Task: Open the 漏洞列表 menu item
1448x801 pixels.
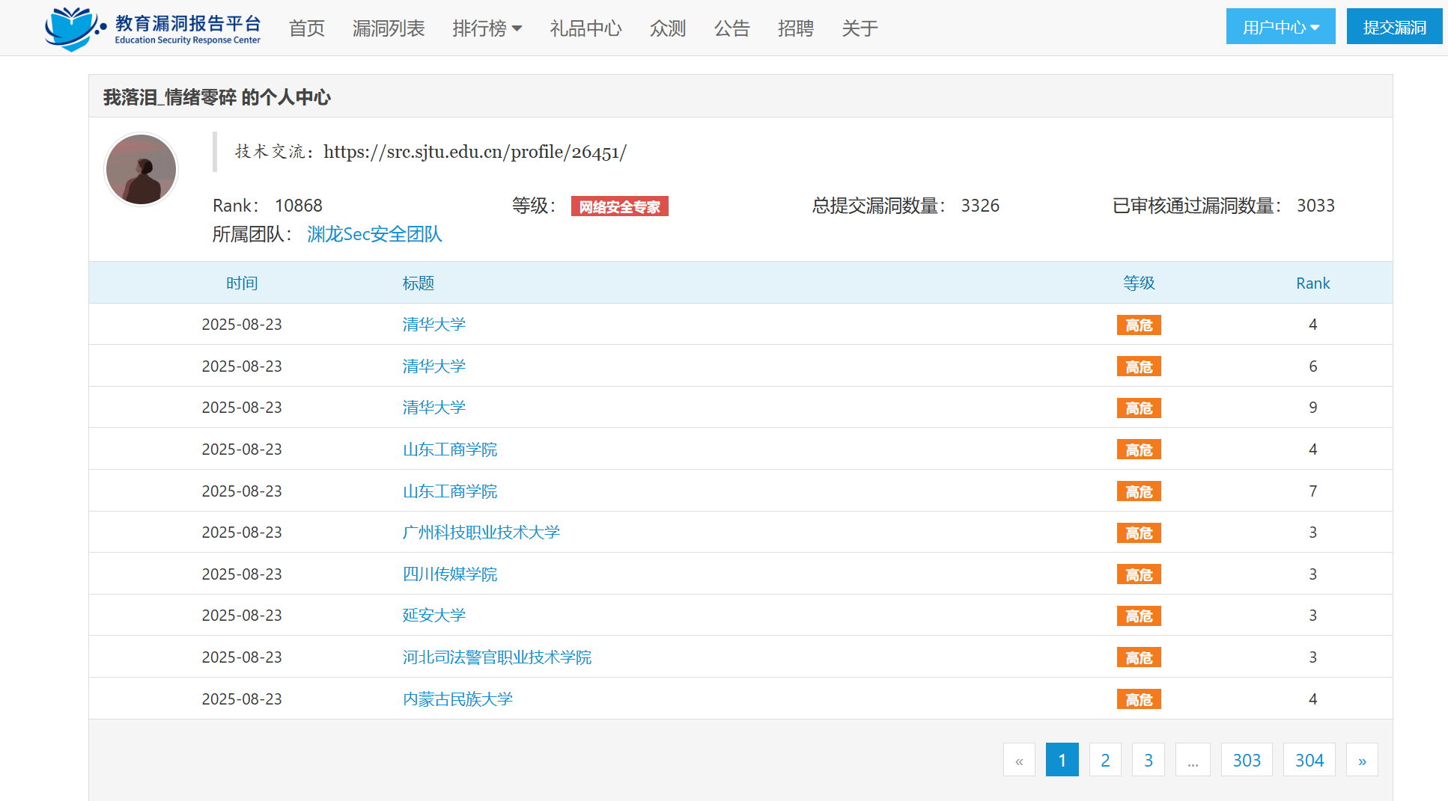Action: click(x=389, y=28)
